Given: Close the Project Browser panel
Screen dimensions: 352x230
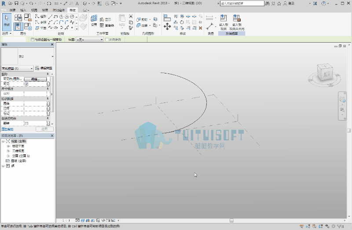Looking at the screenshot, I should [52, 136].
